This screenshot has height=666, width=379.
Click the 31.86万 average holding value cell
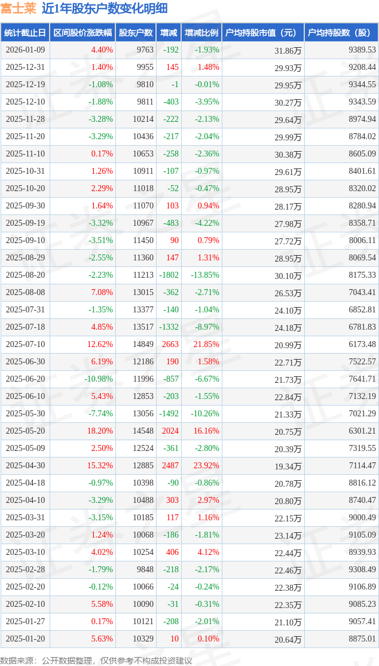[x=288, y=51]
